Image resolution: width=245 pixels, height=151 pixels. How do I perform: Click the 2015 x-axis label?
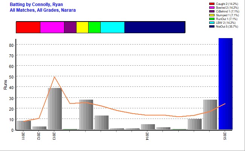tap(225, 136)
